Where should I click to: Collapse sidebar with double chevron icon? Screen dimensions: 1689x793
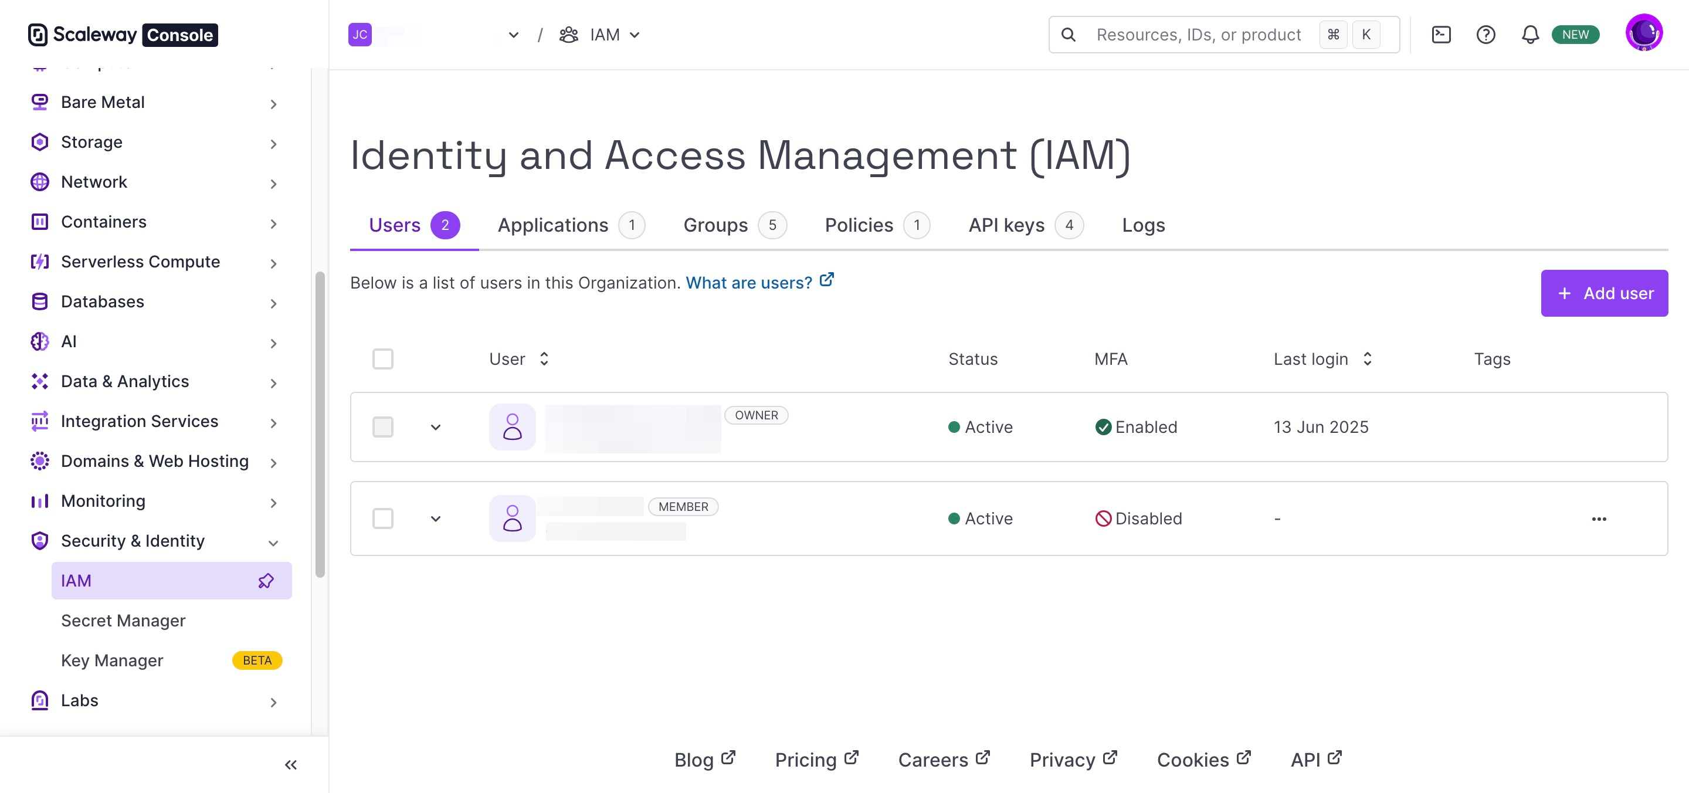(x=290, y=765)
